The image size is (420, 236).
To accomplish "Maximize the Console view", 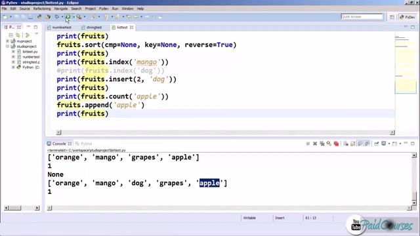I will click(413, 144).
